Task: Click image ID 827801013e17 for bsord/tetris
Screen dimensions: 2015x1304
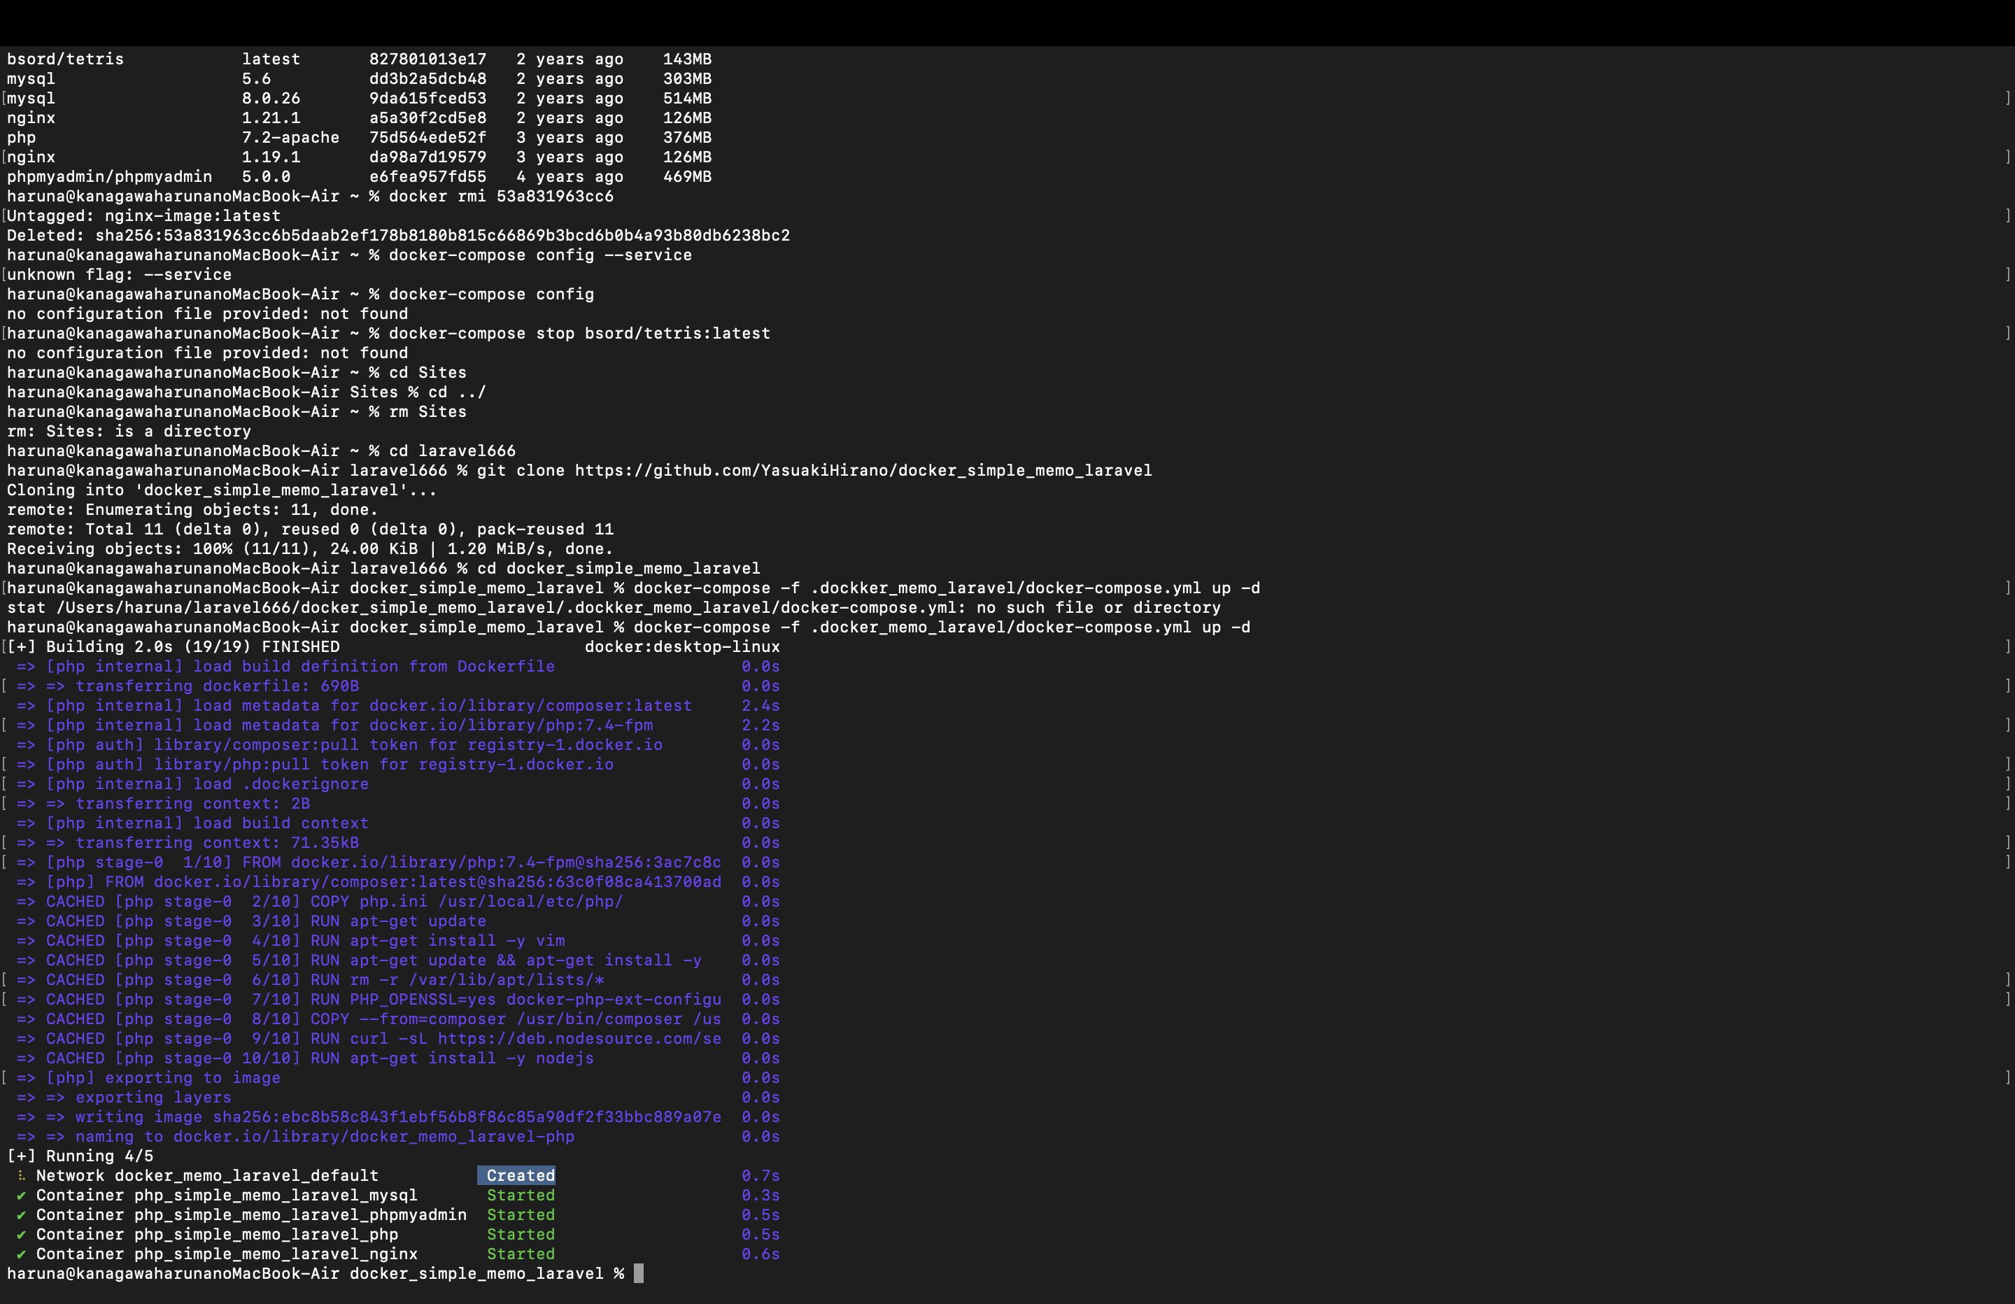Action: 427,59
